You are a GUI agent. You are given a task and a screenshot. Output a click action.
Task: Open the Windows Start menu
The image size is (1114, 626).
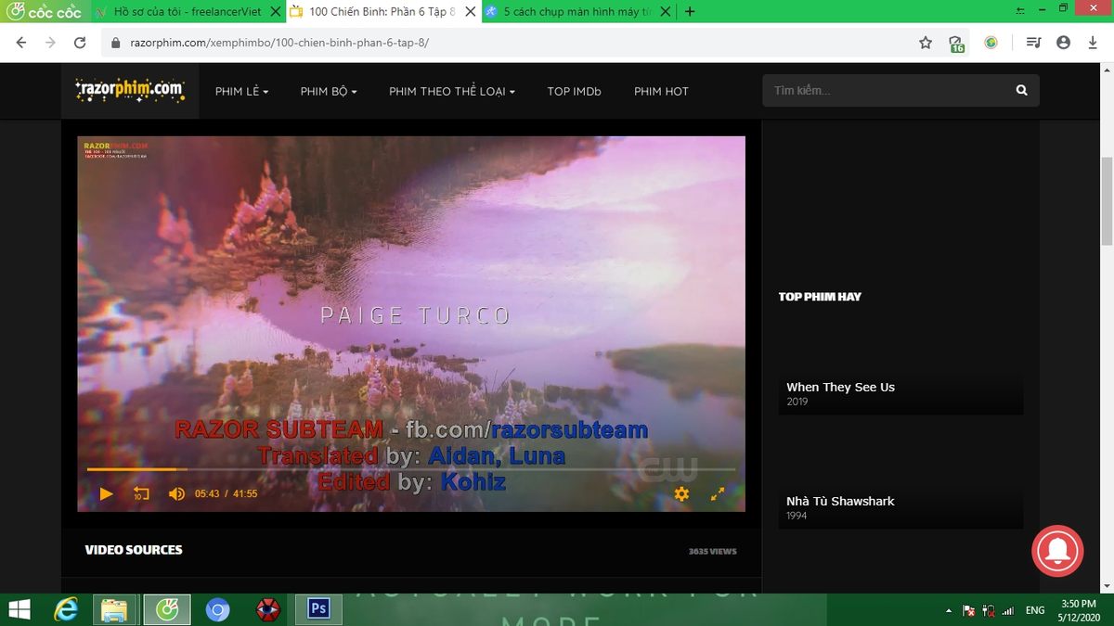tap(20, 609)
